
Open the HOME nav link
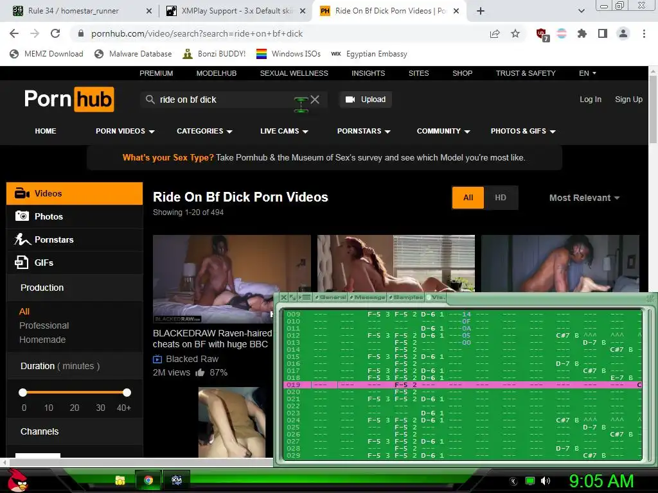(x=46, y=131)
